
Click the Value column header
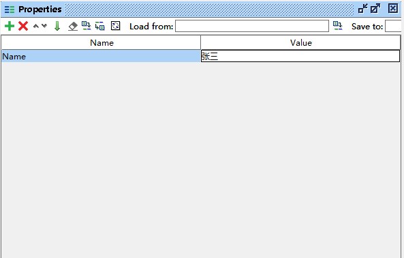coord(300,42)
